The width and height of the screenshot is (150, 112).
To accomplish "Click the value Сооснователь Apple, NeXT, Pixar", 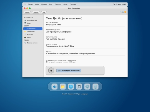I will pos(60,46).
